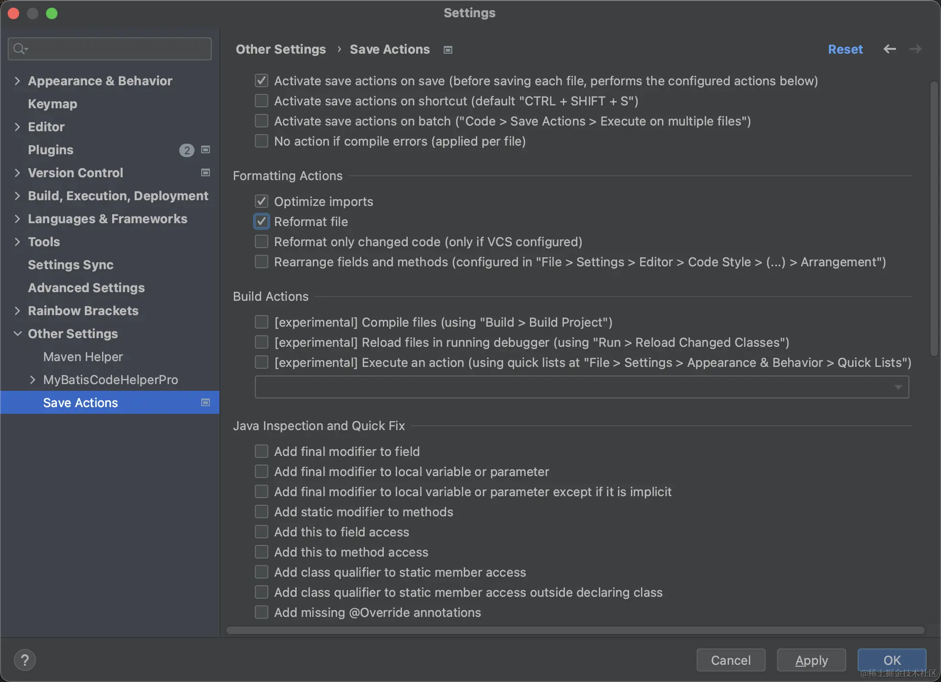Click the project icon next to Plugins
Viewport: 941px width, 682px height.
pyautogui.click(x=206, y=150)
